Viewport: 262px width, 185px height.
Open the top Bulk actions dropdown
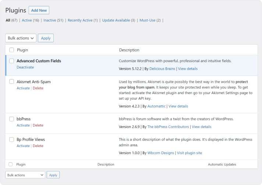[21, 38]
